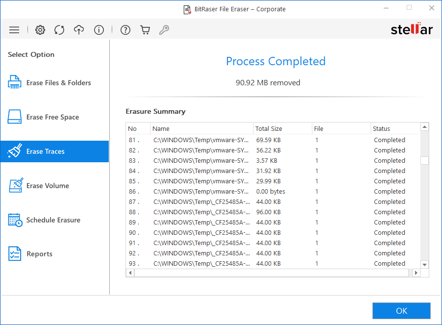Click 96.00 KB size cell
Screen dimensions: 442x325
(x=269, y=212)
